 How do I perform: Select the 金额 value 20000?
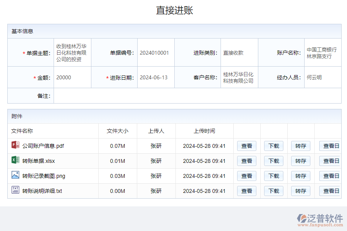pos(64,77)
